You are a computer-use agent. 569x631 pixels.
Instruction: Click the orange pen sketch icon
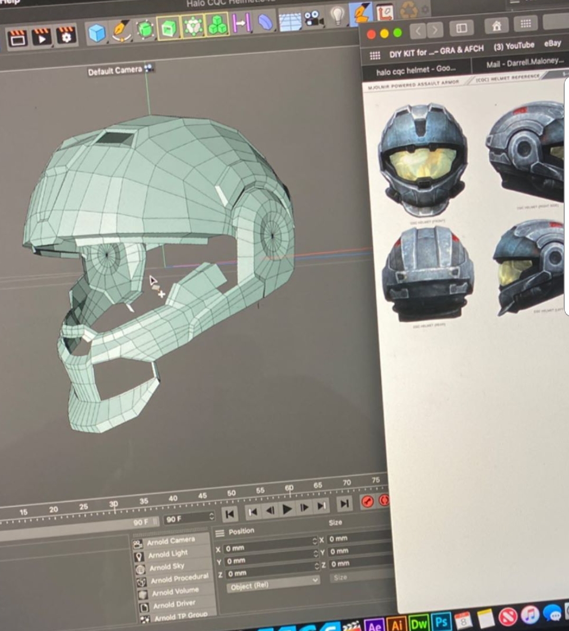[360, 13]
